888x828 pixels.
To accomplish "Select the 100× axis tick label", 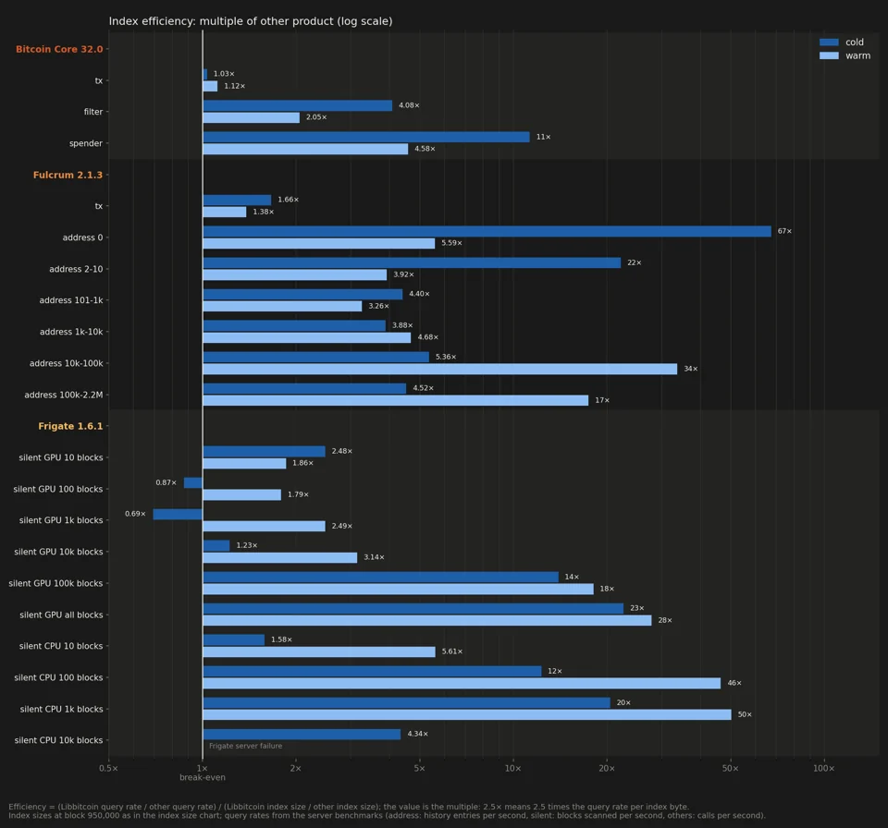I will (x=824, y=769).
